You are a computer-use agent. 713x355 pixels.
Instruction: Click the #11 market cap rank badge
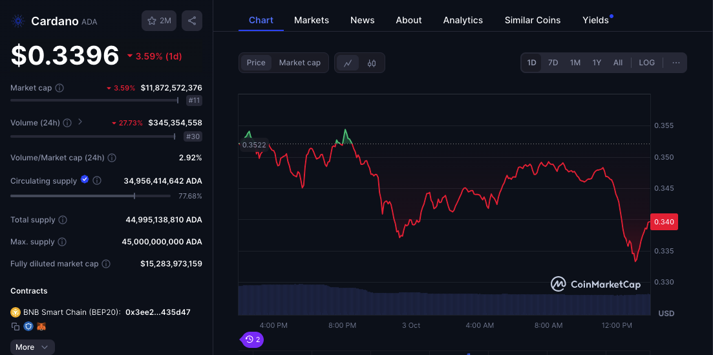click(x=194, y=101)
